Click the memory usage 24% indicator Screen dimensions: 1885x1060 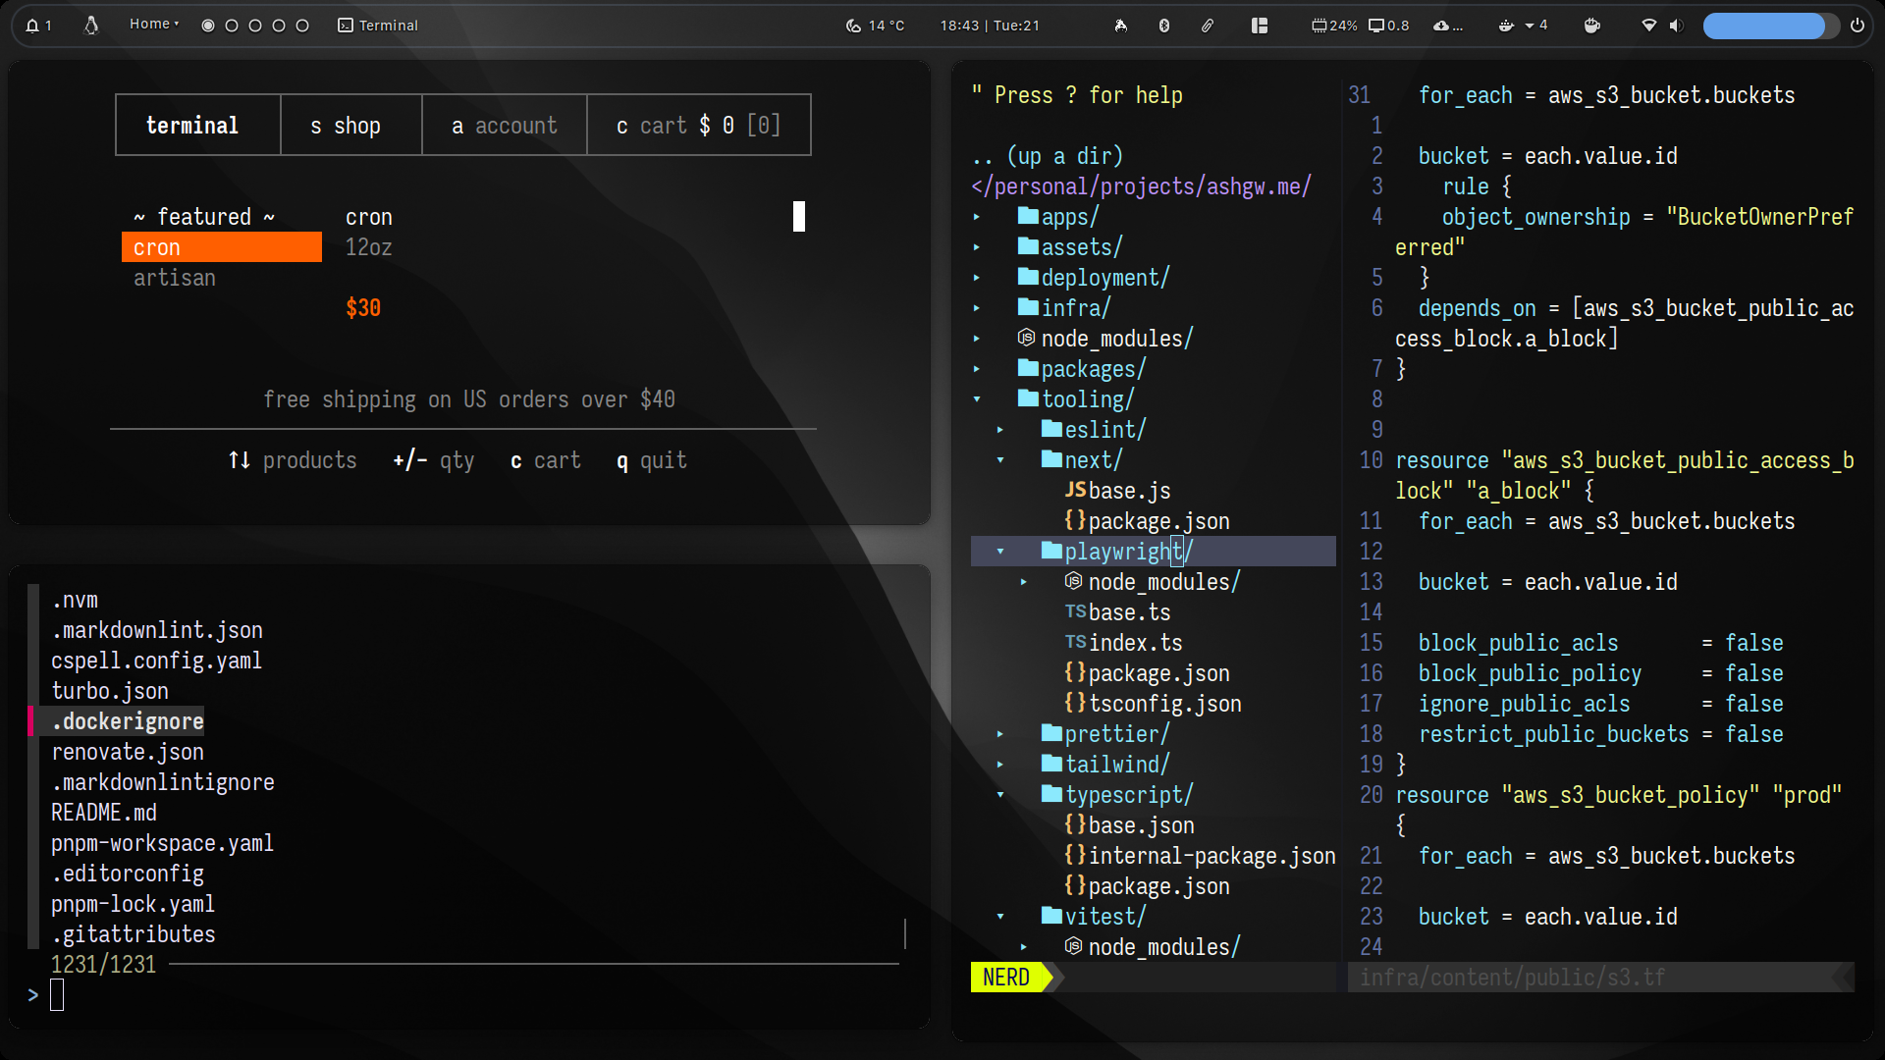pos(1334,26)
